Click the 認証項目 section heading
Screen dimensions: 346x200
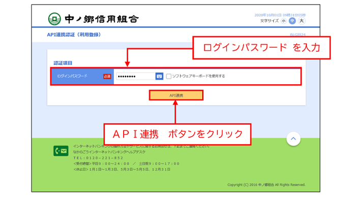click(63, 63)
